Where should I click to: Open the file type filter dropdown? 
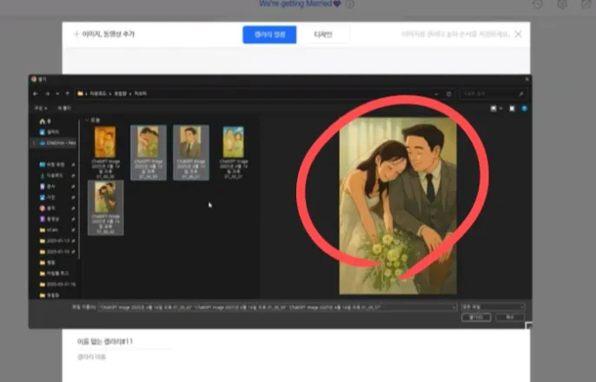click(x=493, y=306)
